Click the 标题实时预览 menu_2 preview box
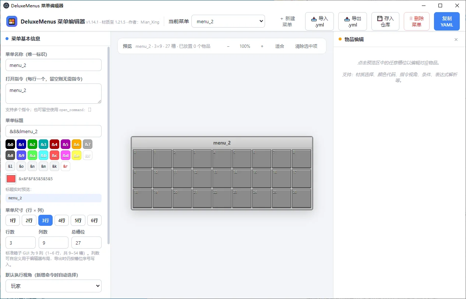 pyautogui.click(x=53, y=198)
